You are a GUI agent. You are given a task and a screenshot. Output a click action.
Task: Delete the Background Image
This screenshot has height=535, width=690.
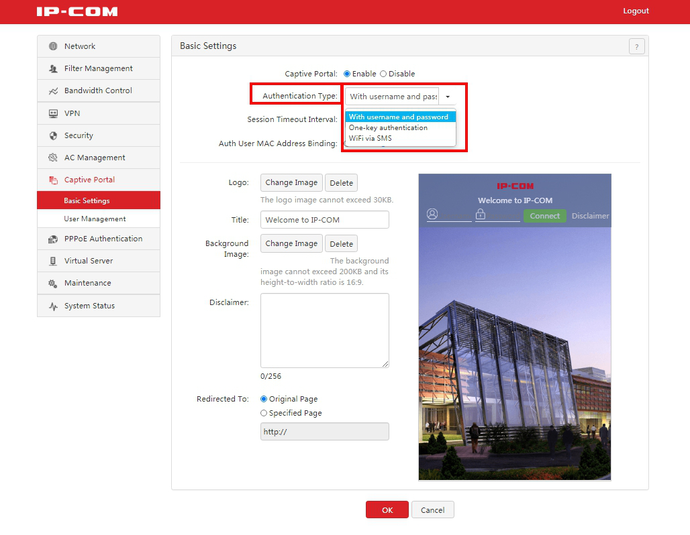coord(342,243)
